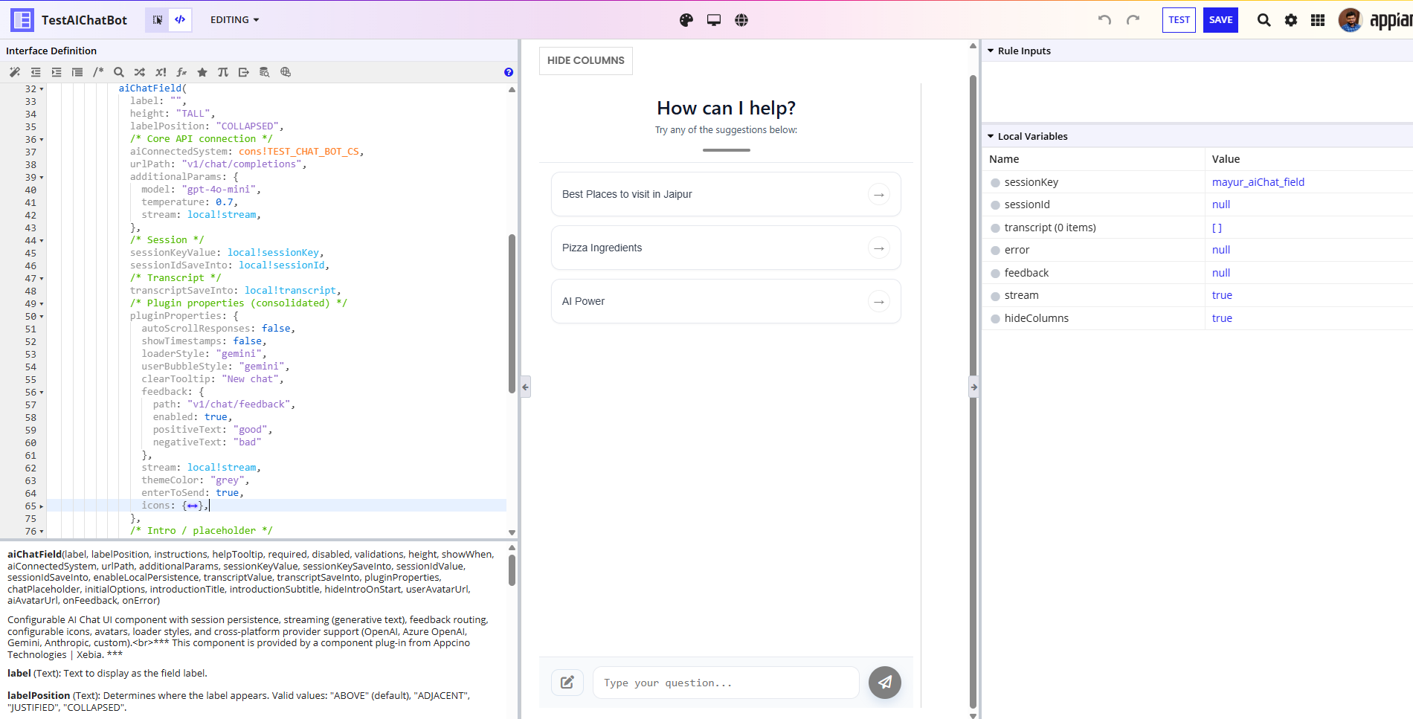
Task: Open the color palette theme icon
Action: (686, 20)
